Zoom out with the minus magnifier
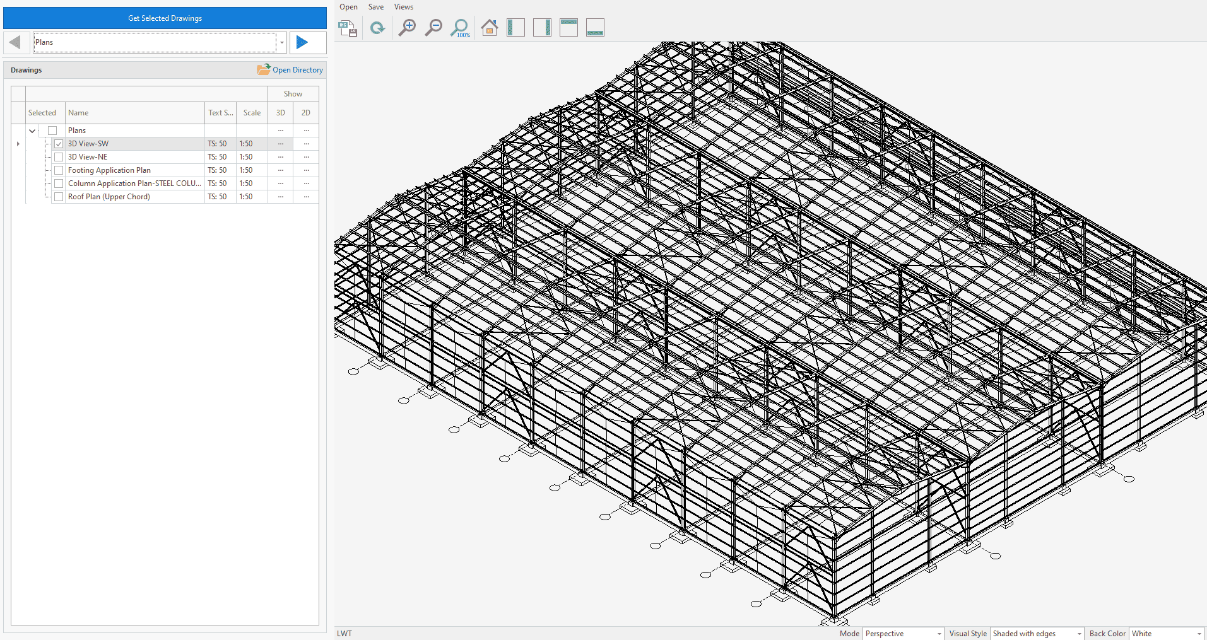The height and width of the screenshot is (640, 1207). pyautogui.click(x=433, y=28)
